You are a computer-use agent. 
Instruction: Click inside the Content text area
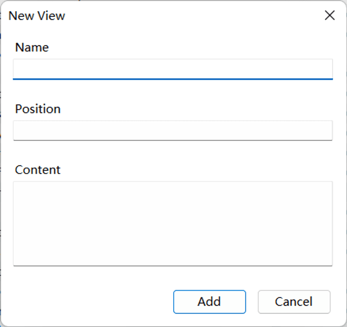pos(173,223)
